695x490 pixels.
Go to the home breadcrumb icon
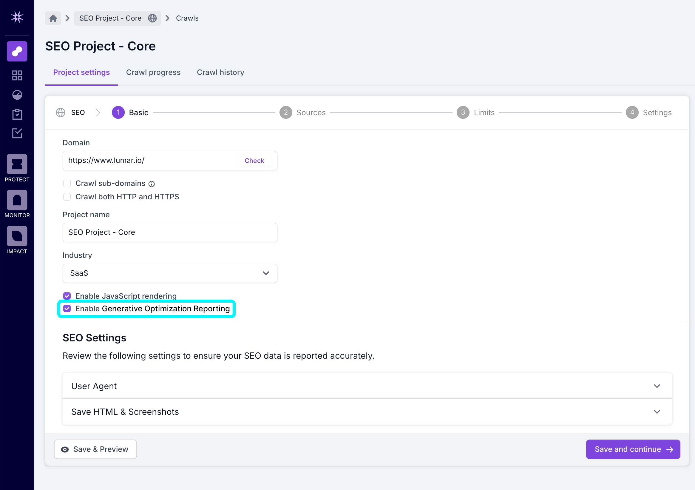(x=53, y=18)
